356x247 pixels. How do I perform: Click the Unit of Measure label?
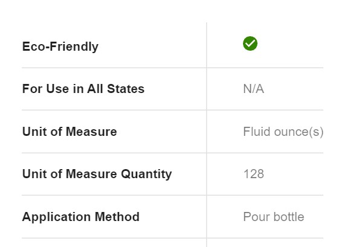(70, 132)
